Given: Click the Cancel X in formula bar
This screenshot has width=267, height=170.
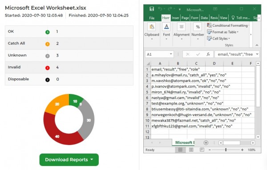Looking at the screenshot, I should 188,54.
